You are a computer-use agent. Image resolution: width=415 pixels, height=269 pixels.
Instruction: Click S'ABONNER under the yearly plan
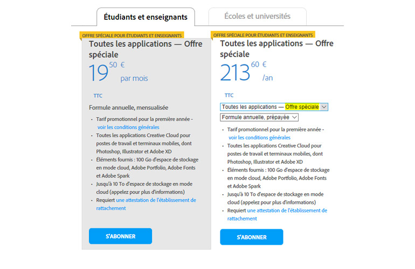[251, 237]
